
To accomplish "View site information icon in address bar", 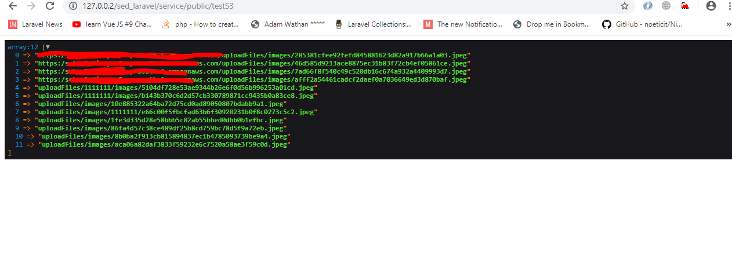I will pyautogui.click(x=73, y=6).
